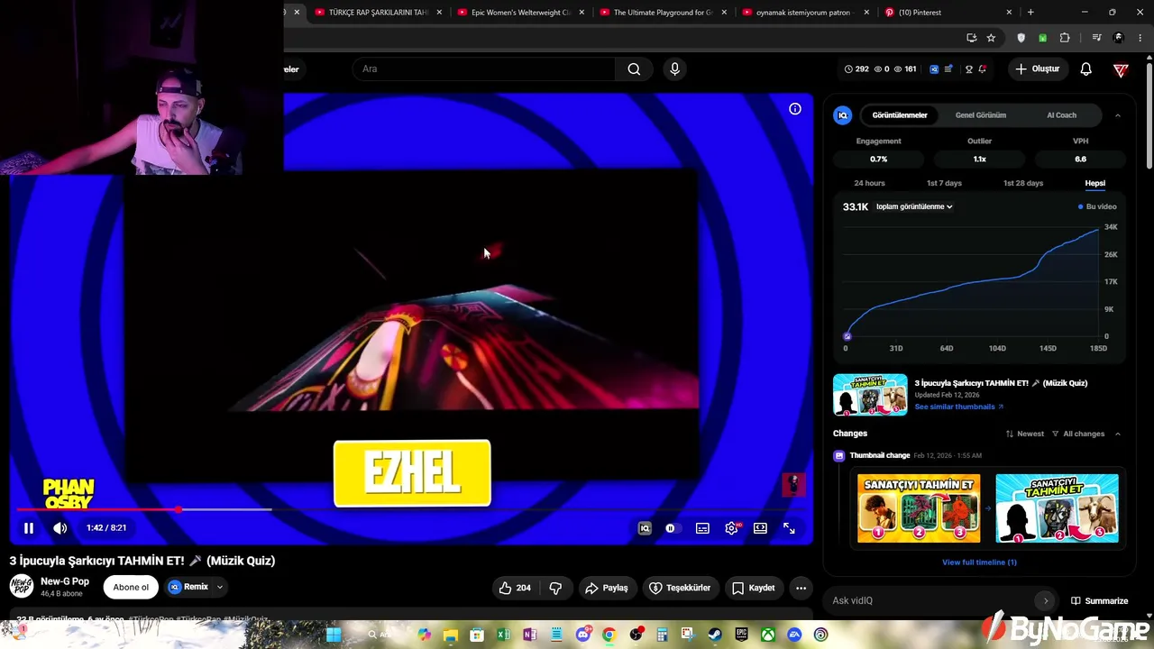The image size is (1154, 649).
Task: Switch to The Ultimate Playground tab
Action: pos(664,13)
